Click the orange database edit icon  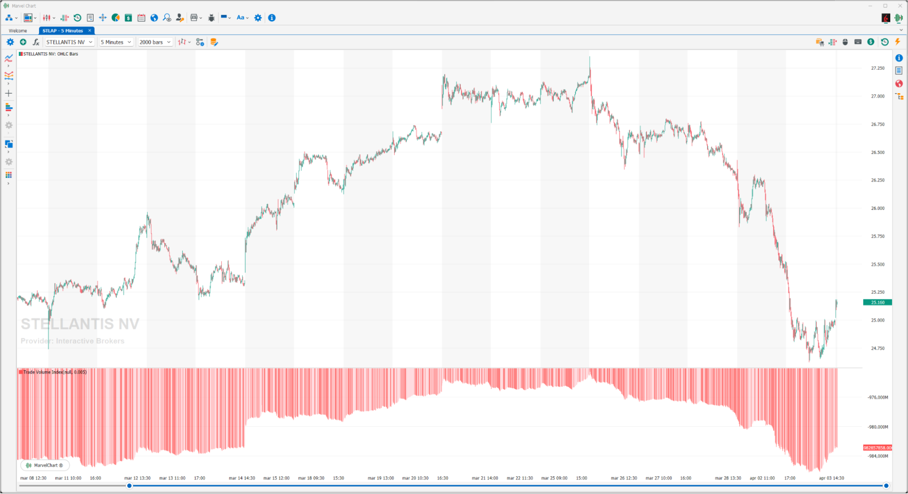214,42
